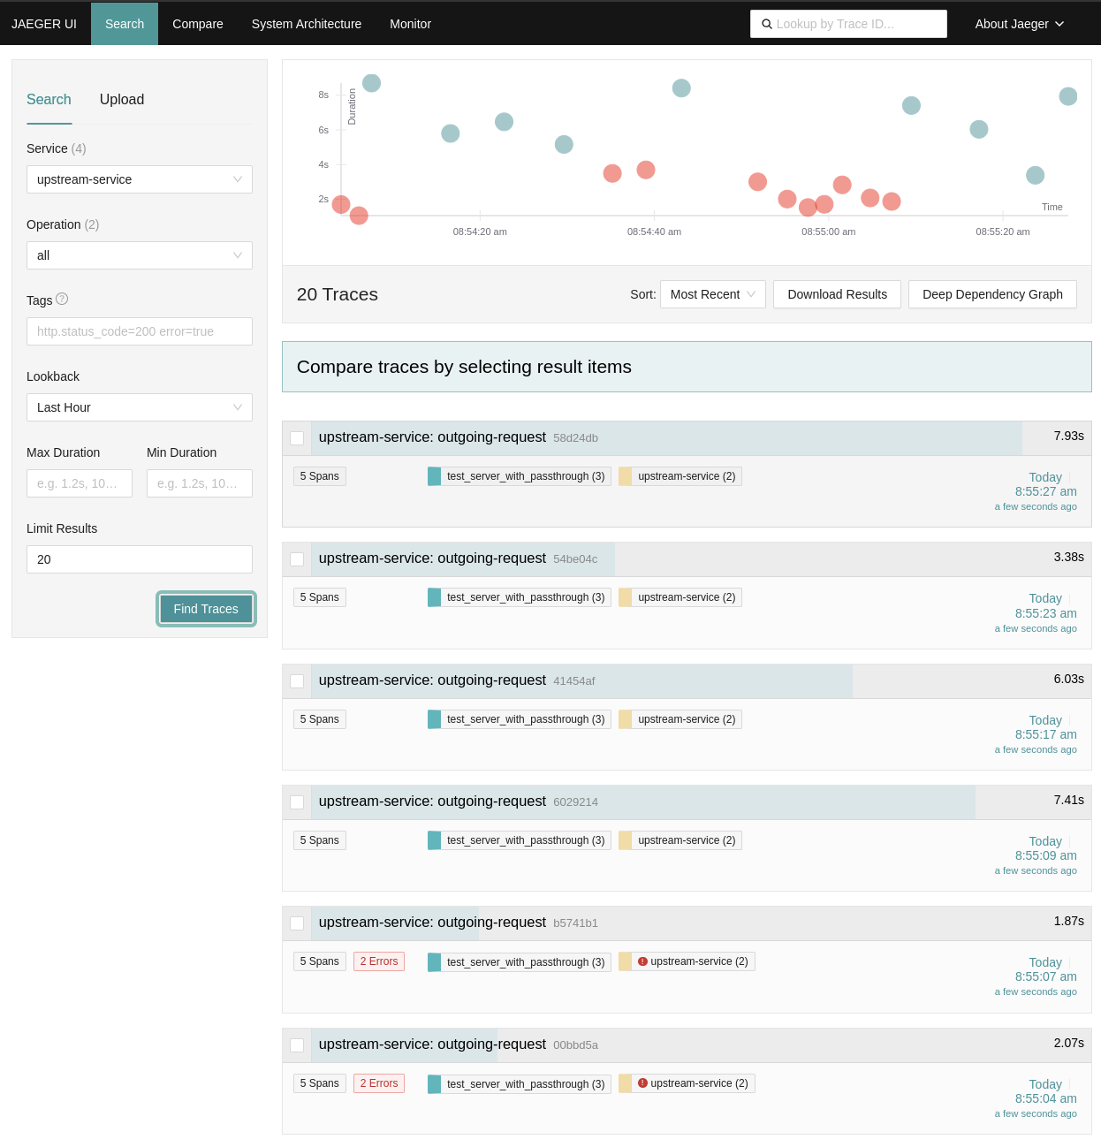Open the Sort dropdown set to Most Recent
The image size is (1101, 1147).
(713, 294)
